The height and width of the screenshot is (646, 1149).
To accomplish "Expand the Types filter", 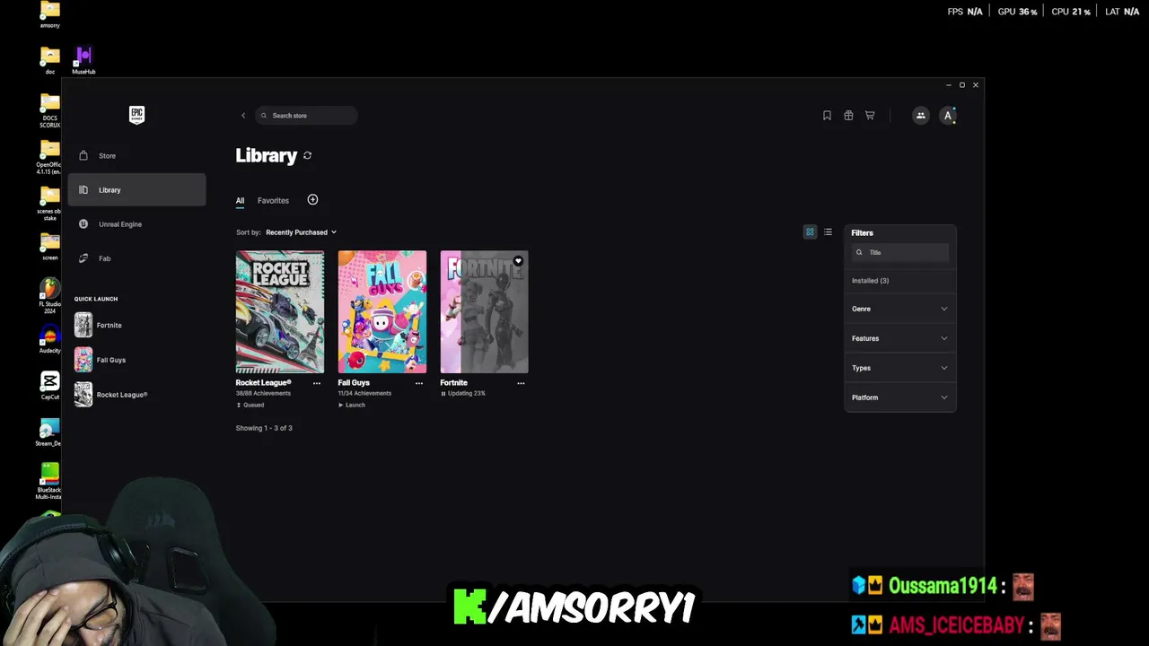I will click(899, 368).
